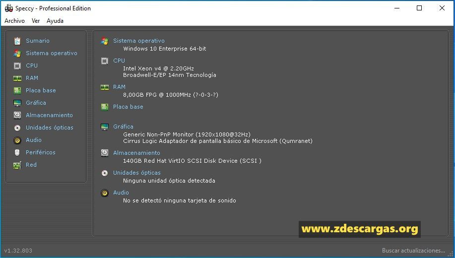Minimize the Speccy window
The height and width of the screenshot is (258, 455).
[x=397, y=8]
